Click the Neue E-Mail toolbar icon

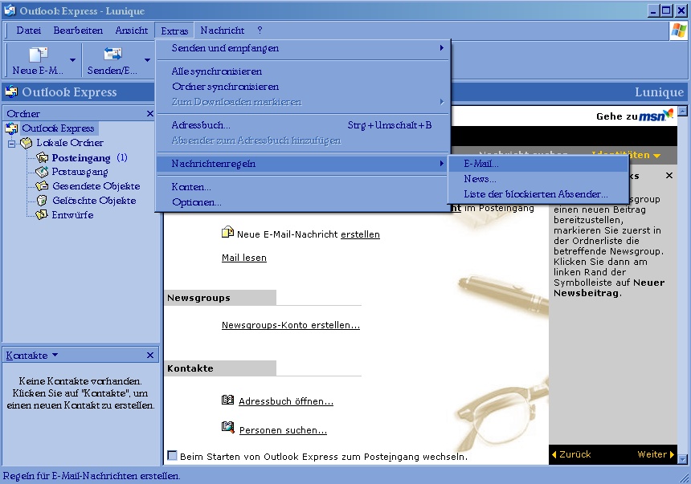pos(39,55)
